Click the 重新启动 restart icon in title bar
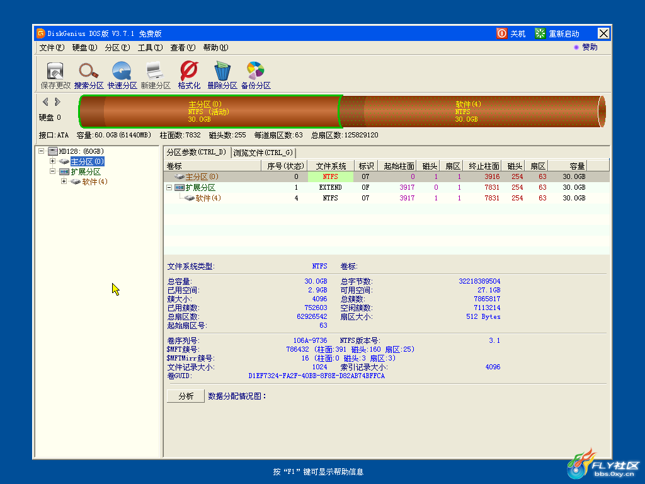The width and height of the screenshot is (645, 484). tap(540, 33)
